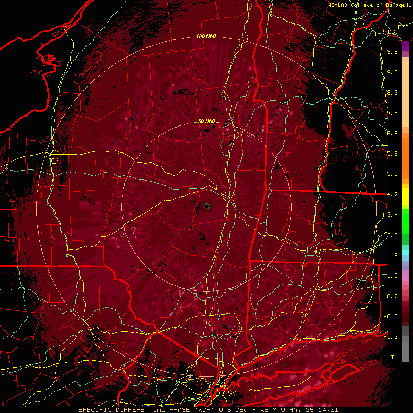Click the 3.4 scale value
This screenshot has width=413, height=413.
[392, 215]
